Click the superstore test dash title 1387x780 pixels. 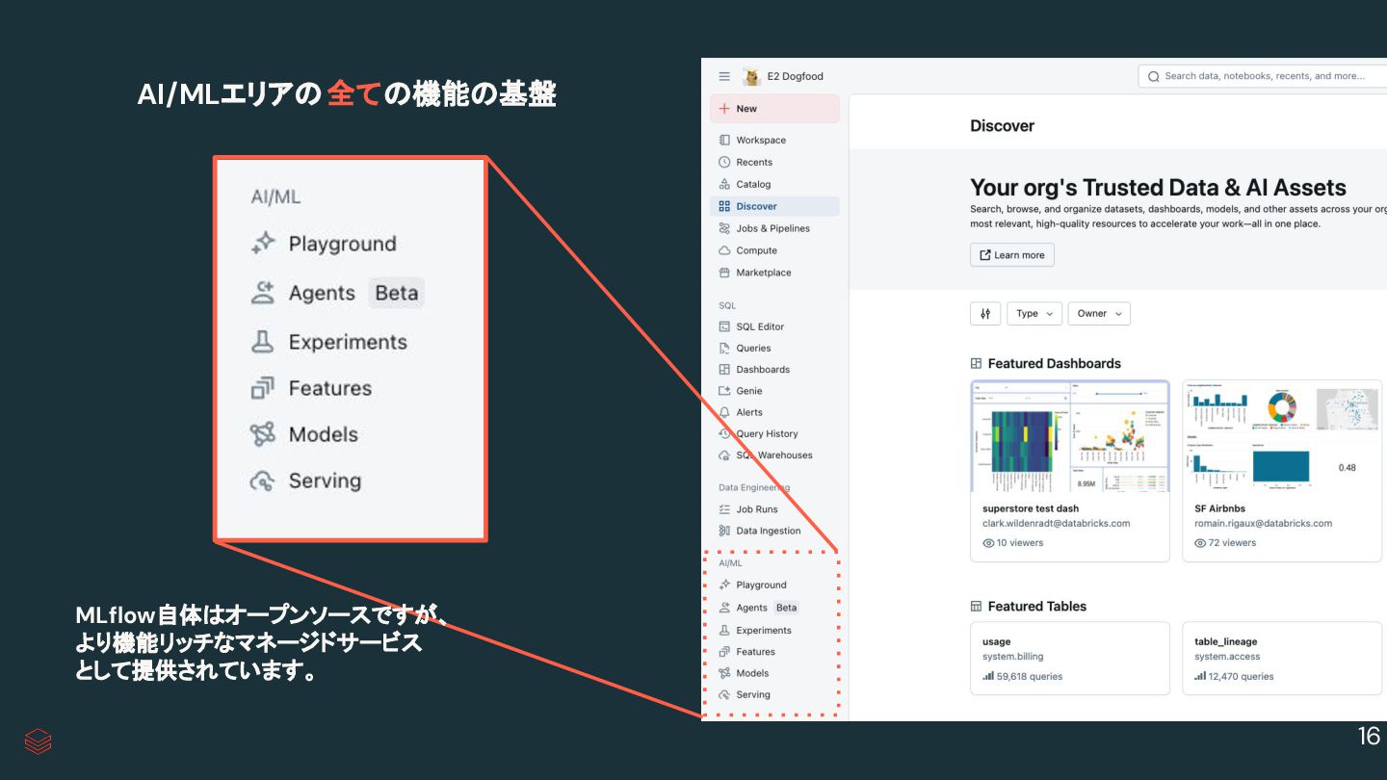coord(1031,508)
